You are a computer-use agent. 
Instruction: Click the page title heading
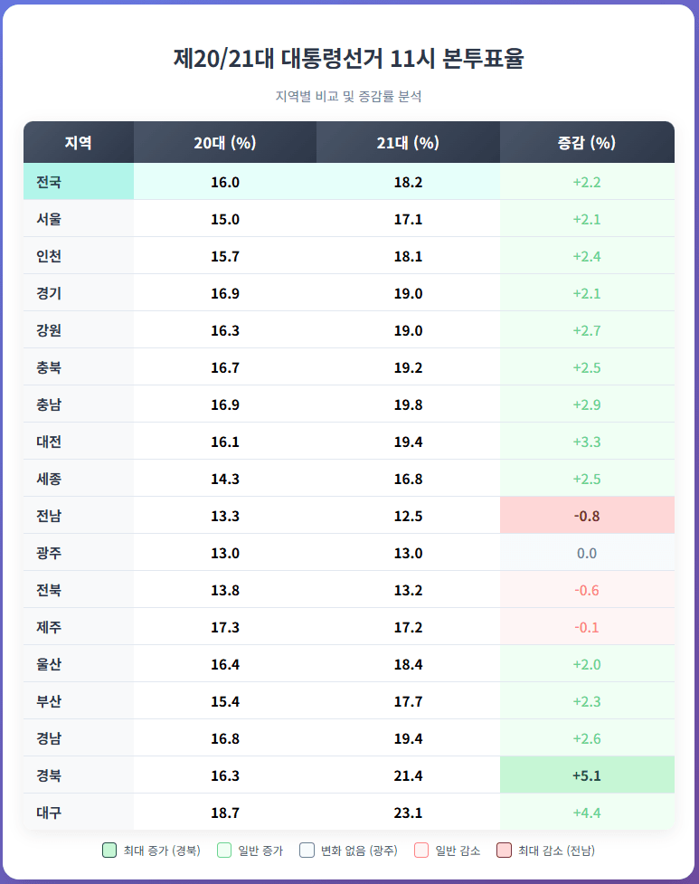click(x=349, y=59)
